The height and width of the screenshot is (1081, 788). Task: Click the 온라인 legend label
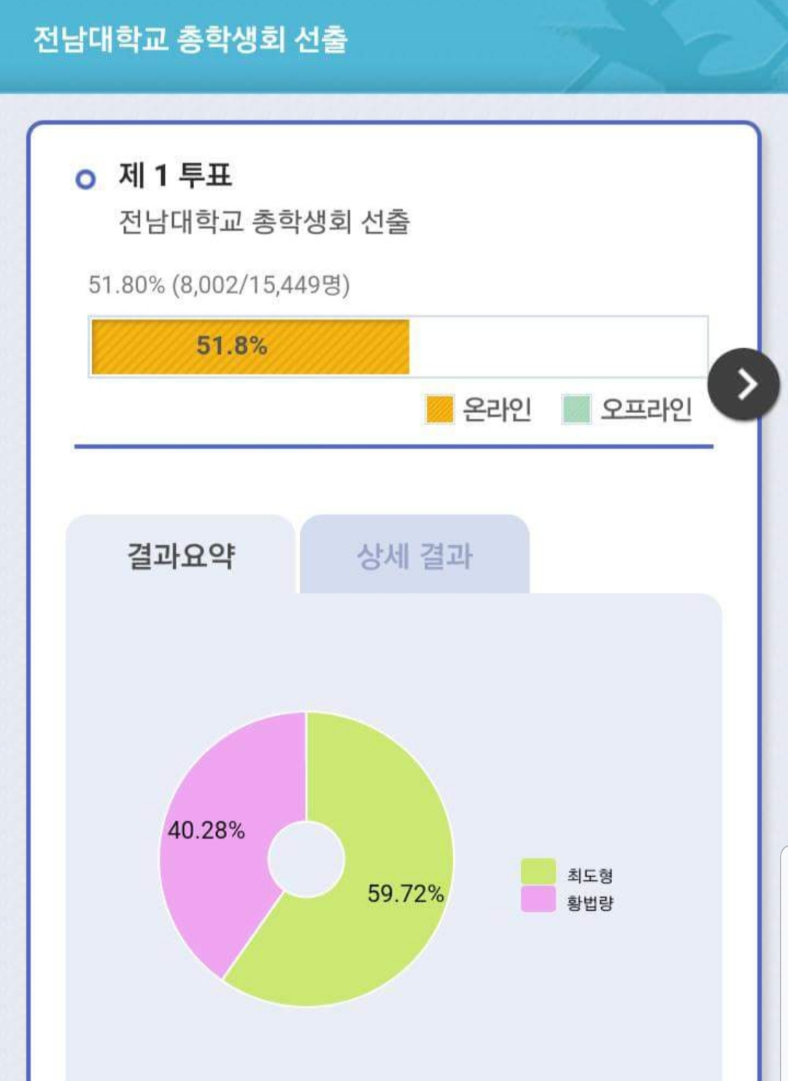[497, 409]
